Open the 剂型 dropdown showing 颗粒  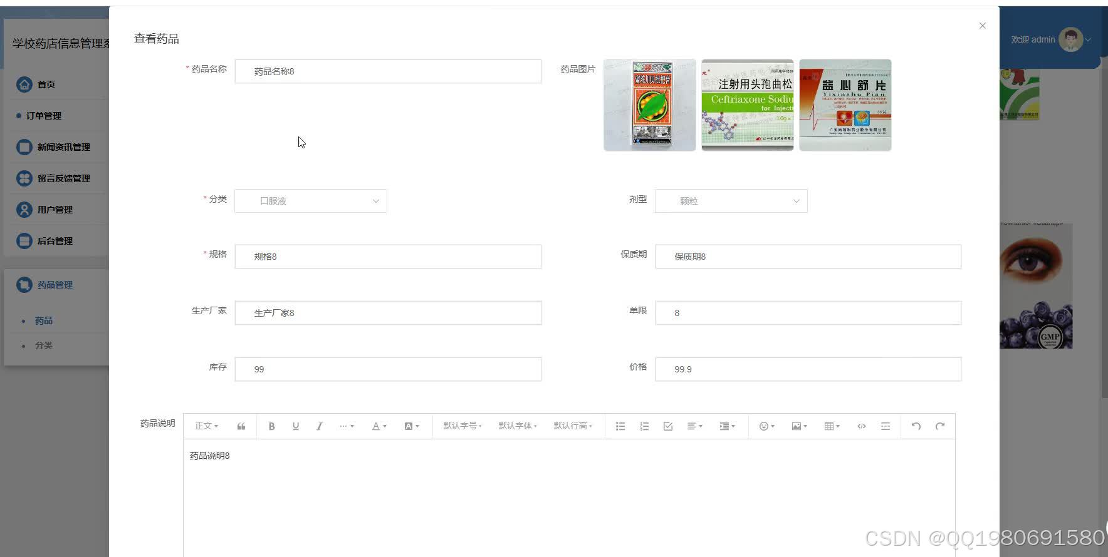click(x=731, y=201)
